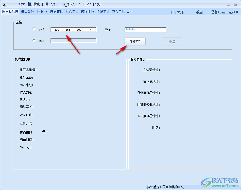Switch to the ADB tab

130,12
